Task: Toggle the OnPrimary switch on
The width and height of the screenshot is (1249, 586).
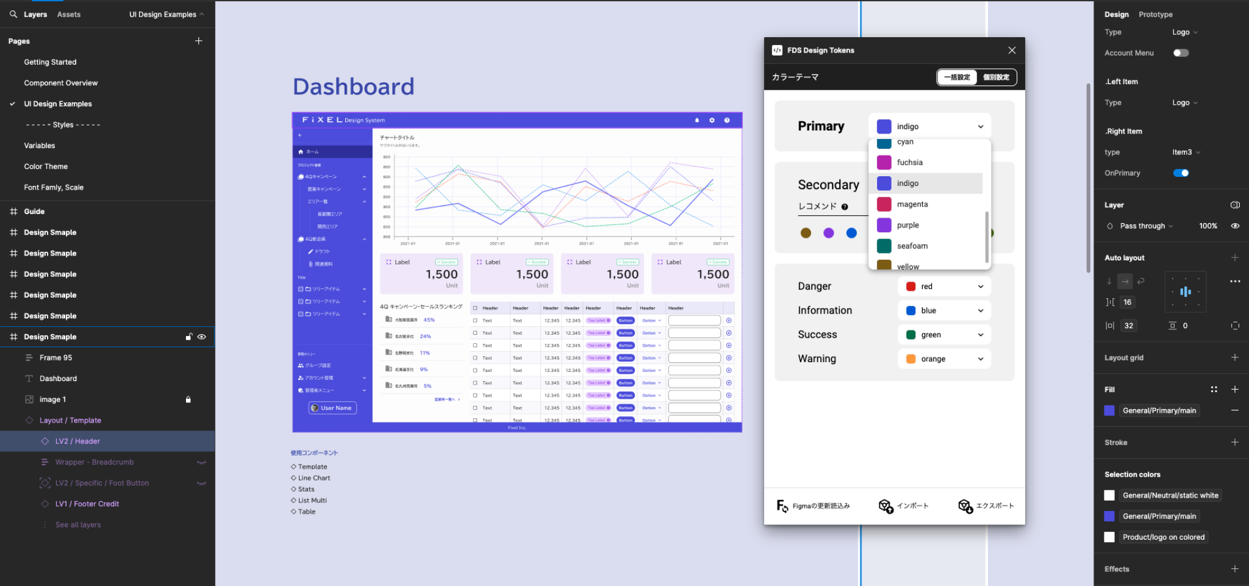Action: tap(1181, 173)
